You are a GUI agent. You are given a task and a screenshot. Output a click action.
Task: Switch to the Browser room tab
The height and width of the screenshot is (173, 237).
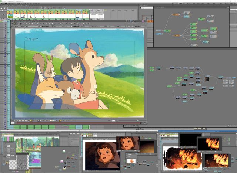228,3
